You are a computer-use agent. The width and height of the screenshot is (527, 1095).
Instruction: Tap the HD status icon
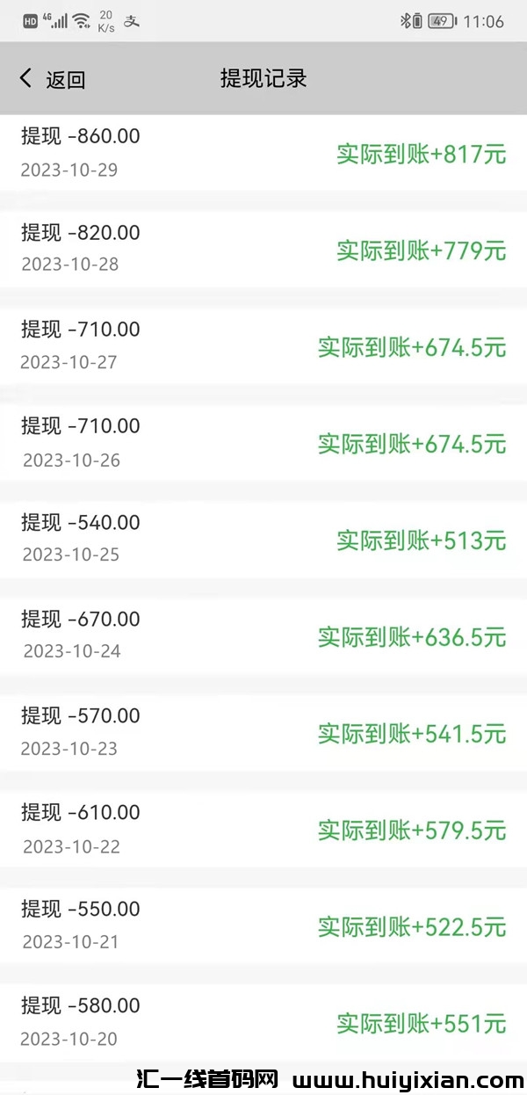point(30,21)
